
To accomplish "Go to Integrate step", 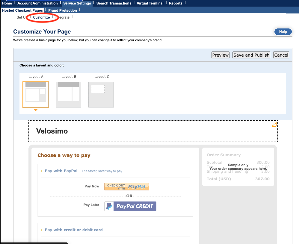I will 63,17.
